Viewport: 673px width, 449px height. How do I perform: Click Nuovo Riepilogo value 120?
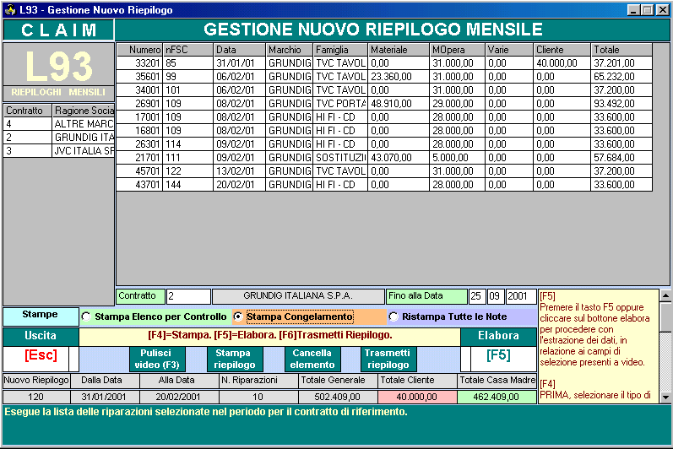click(x=36, y=398)
